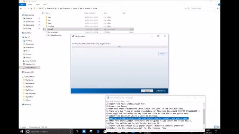Sort files by Name column header
This screenshot has width=239, height=134.
(x=48, y=13)
